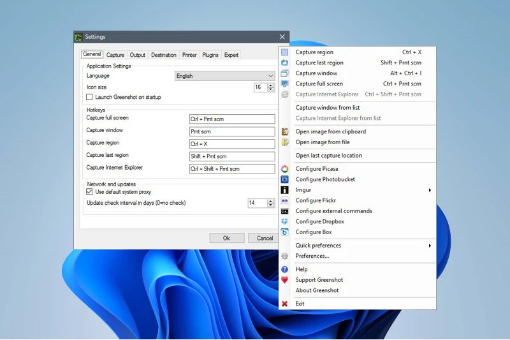Choose Configure external commands

[x=357, y=211]
